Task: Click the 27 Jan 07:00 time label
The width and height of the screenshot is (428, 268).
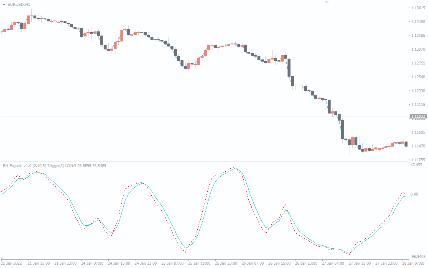Action: (333, 263)
